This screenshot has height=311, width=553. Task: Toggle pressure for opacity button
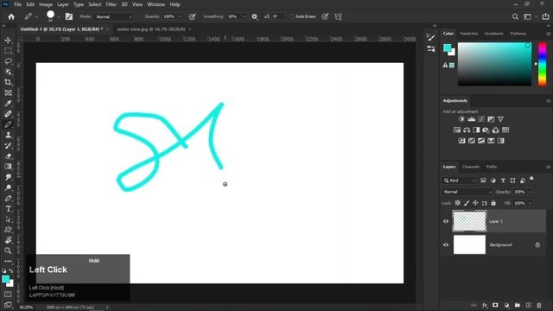click(192, 16)
